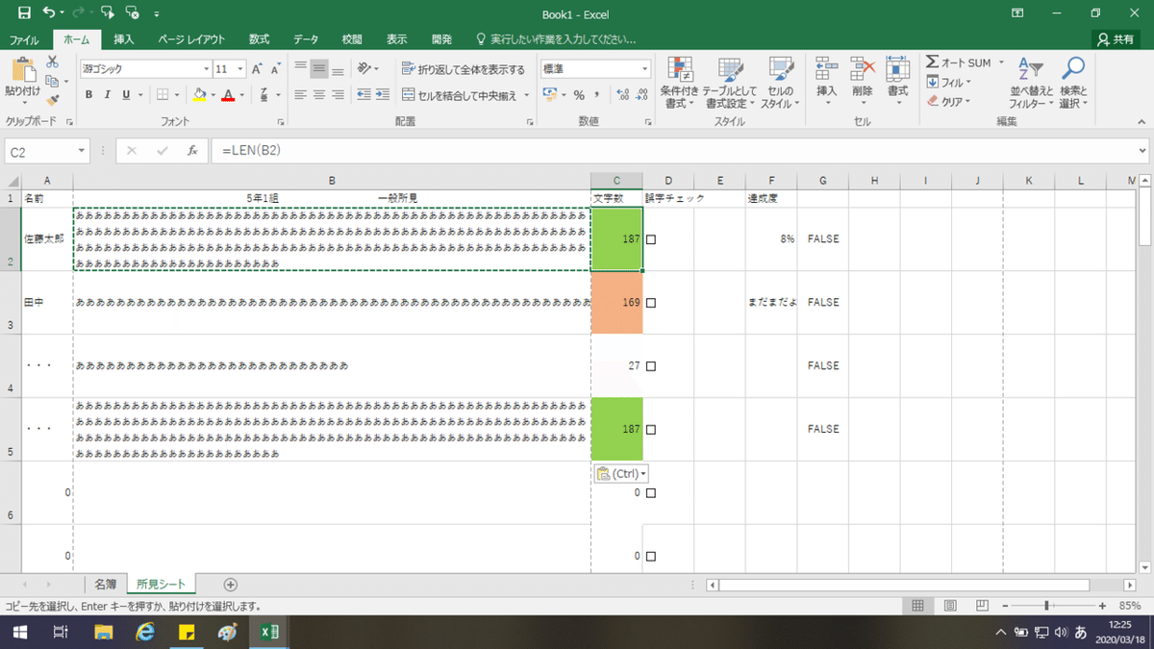Image resolution: width=1154 pixels, height=649 pixels.
Task: Apply italic formatting
Action: point(107,95)
